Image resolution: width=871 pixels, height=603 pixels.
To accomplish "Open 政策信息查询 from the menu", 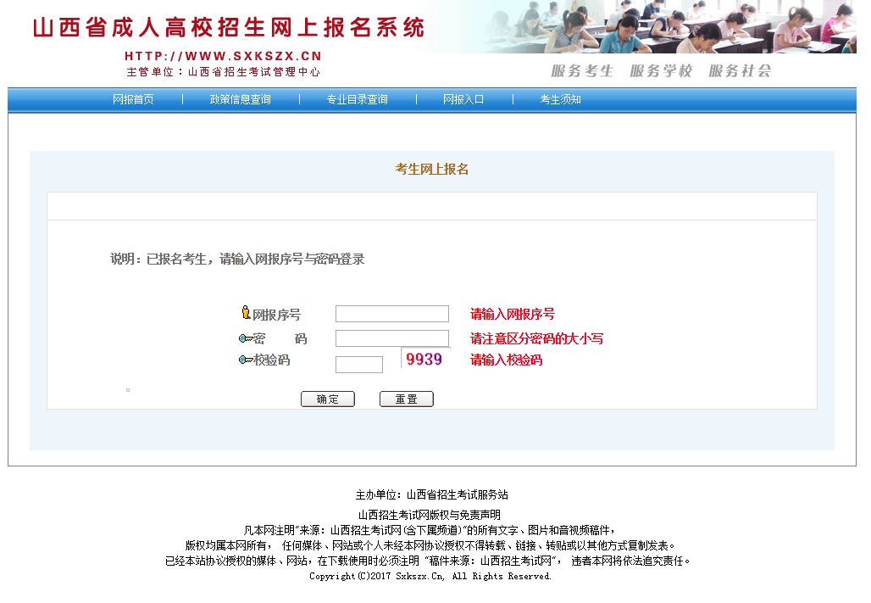I will (240, 99).
